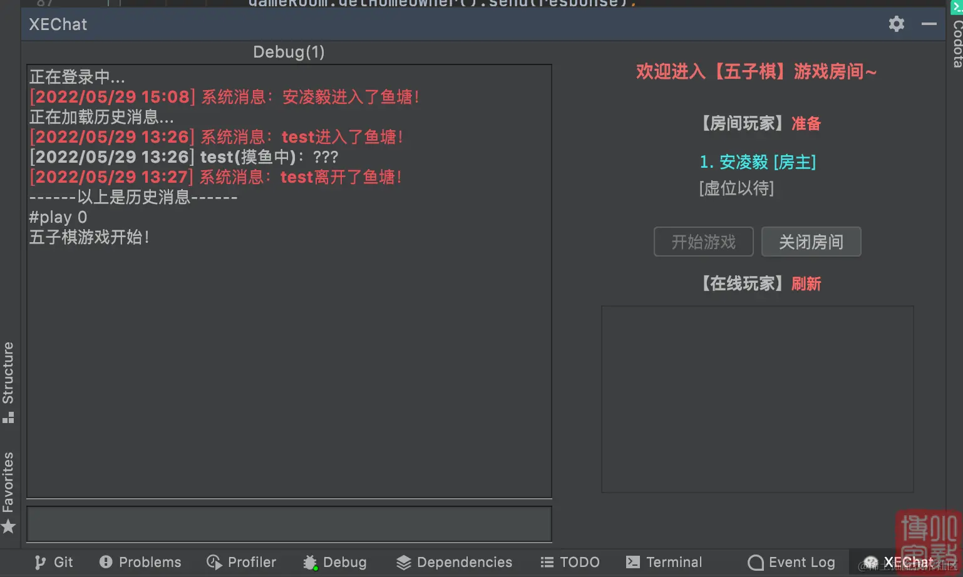The width and height of the screenshot is (963, 577).
Task: Select player entry 1. 安凌毅 [房主]
Action: tap(758, 162)
